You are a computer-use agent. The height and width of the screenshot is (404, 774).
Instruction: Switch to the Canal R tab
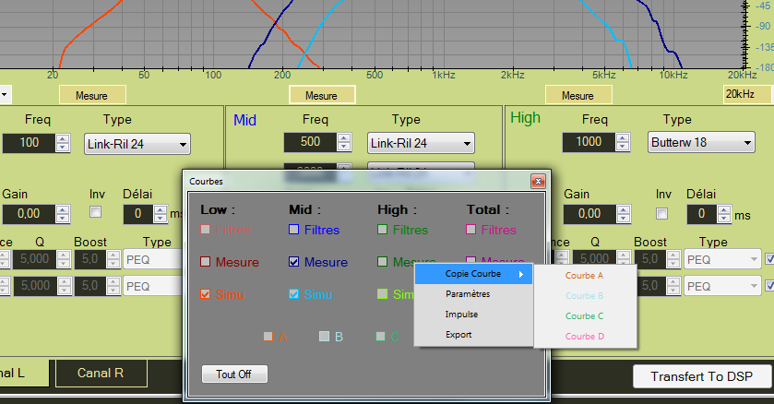coord(101,374)
